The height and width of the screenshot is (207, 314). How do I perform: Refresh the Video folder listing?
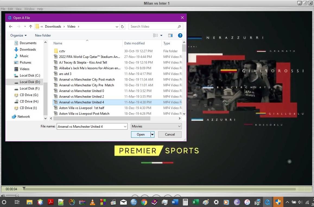122,27
